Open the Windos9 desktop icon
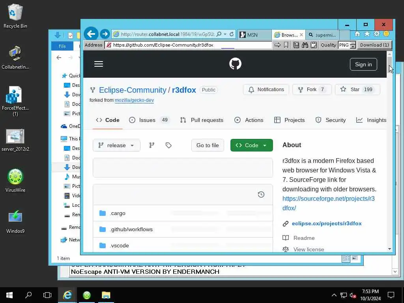 [15, 222]
